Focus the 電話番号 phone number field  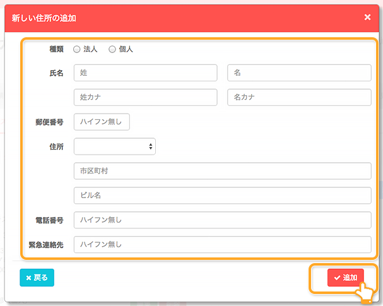pos(223,220)
